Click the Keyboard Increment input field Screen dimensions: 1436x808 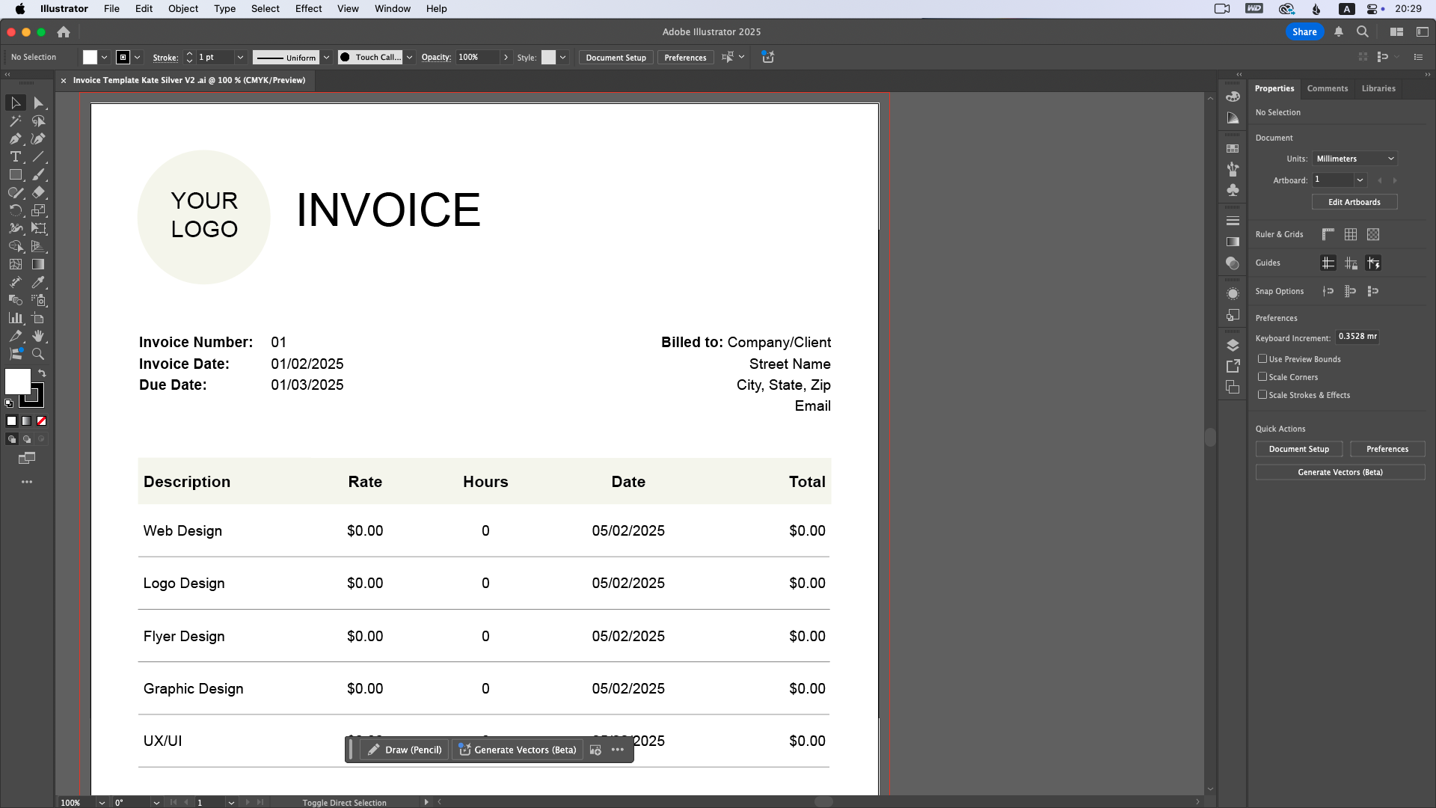click(1357, 337)
